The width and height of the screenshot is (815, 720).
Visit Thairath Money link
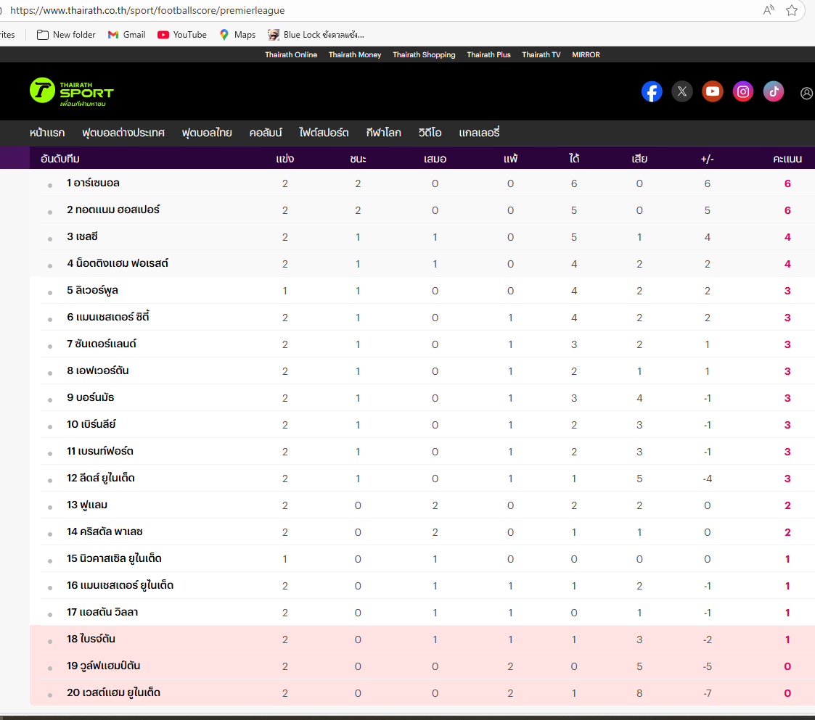click(x=355, y=54)
